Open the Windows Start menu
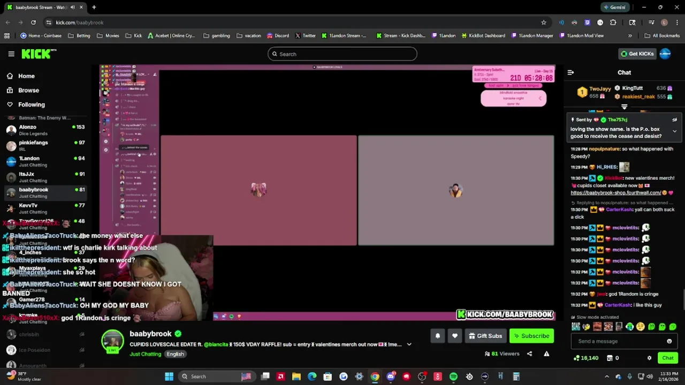Image resolution: width=685 pixels, height=385 pixels. pos(169,376)
